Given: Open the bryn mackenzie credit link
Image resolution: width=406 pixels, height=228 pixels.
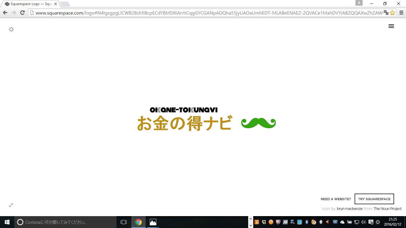Looking at the screenshot, I should (349, 209).
